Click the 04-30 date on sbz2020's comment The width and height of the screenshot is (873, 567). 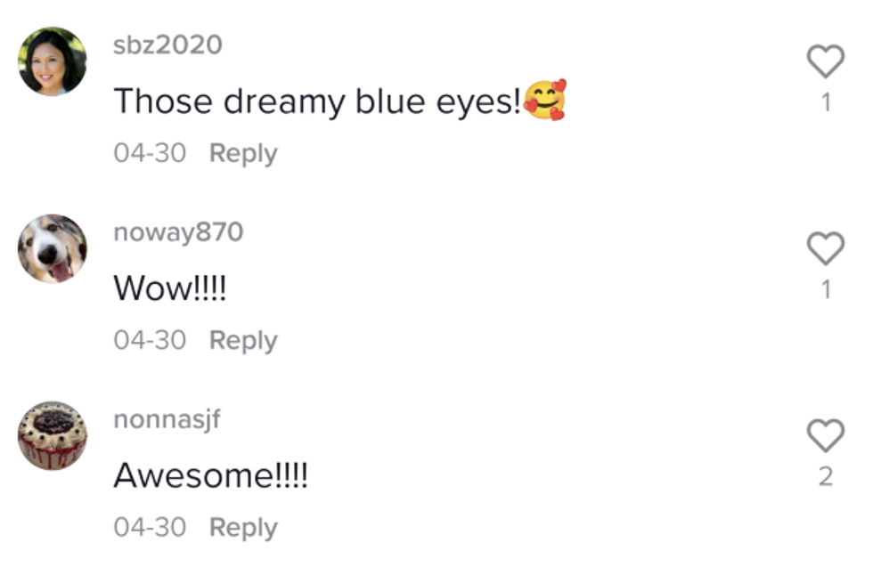tap(150, 153)
